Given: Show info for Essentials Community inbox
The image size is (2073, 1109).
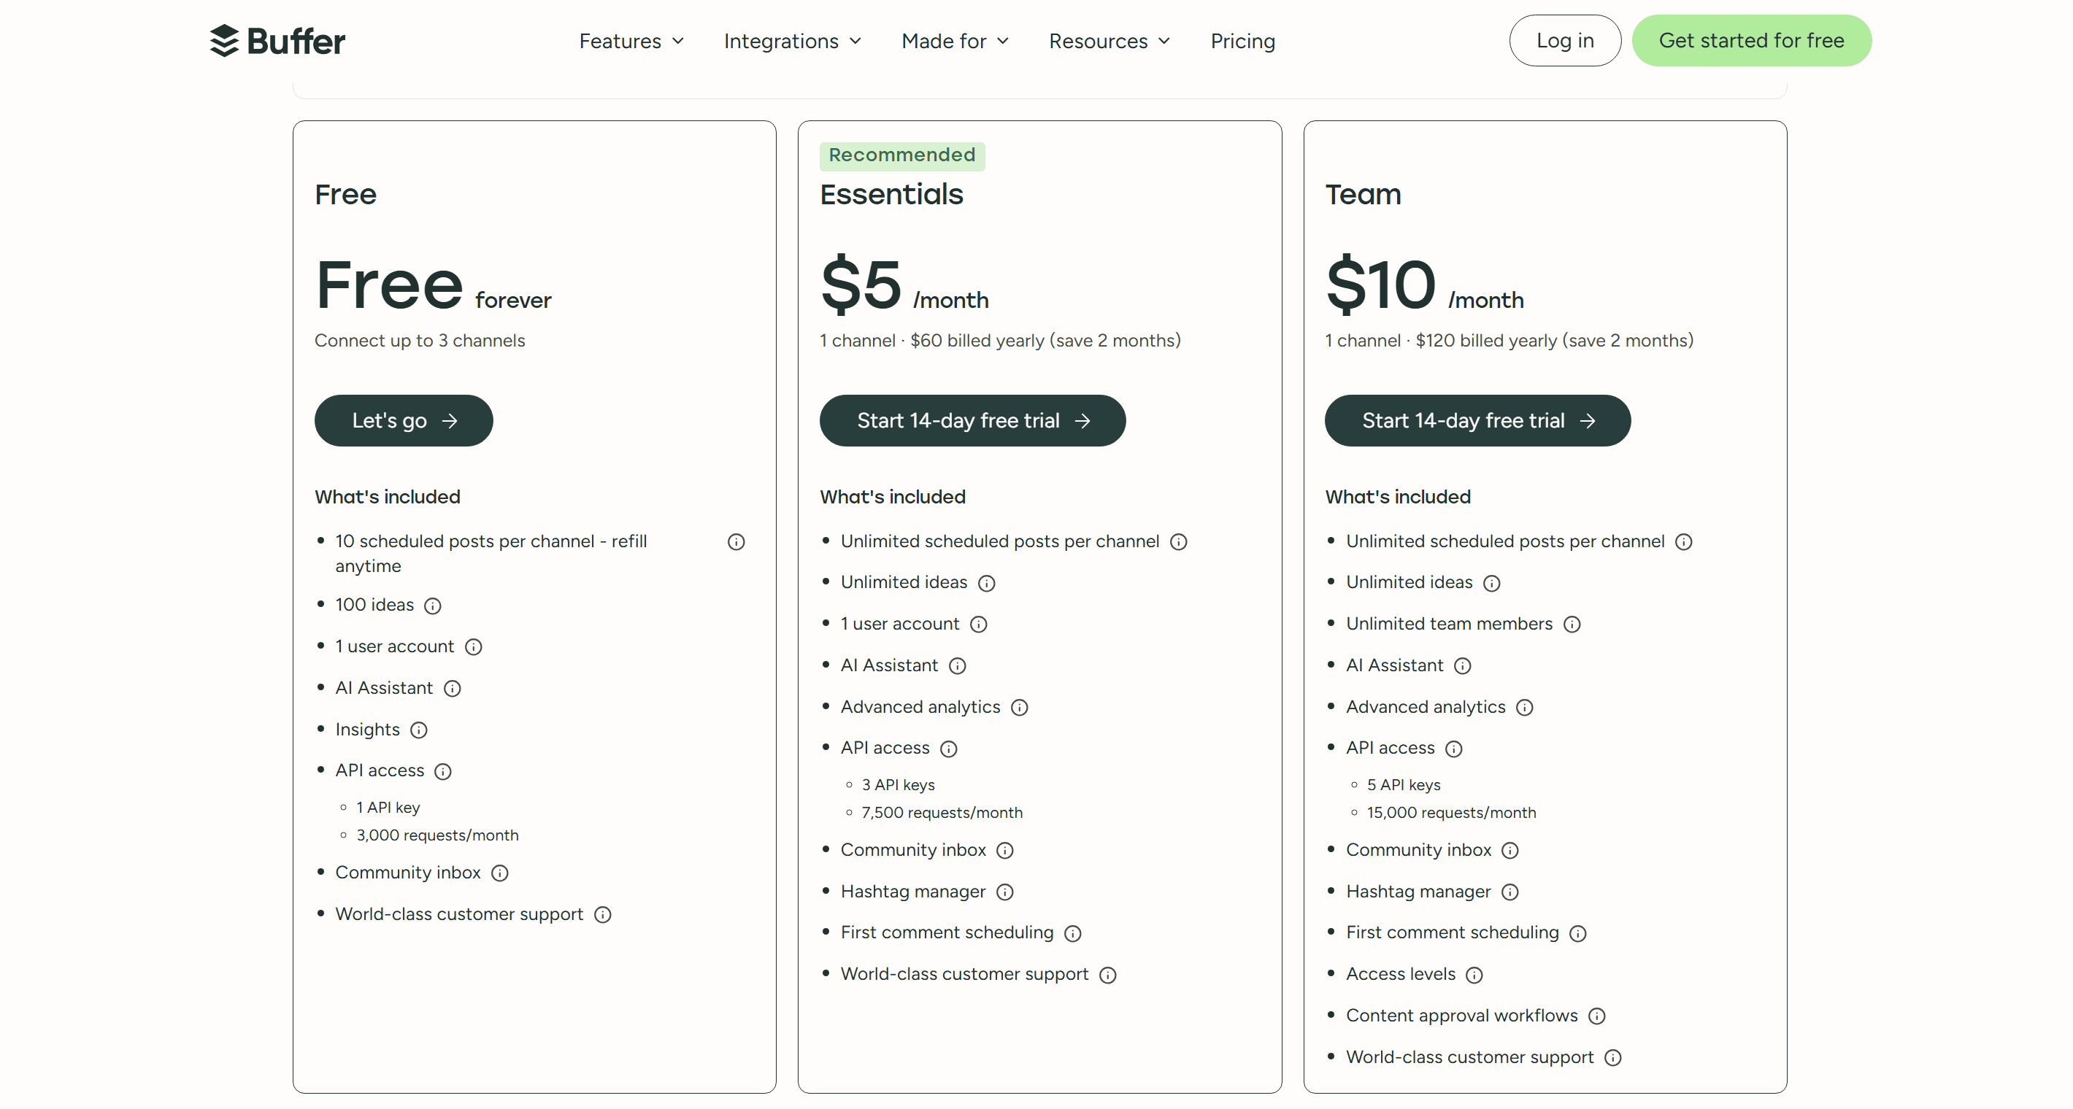Looking at the screenshot, I should tap(1005, 851).
